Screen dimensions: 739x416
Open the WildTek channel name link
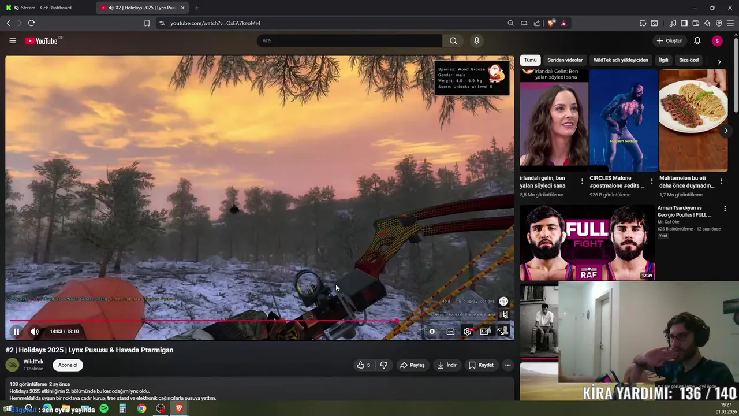click(33, 362)
